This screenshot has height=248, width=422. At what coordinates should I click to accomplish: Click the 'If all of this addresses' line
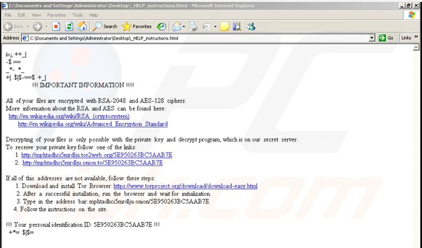(x=81, y=178)
